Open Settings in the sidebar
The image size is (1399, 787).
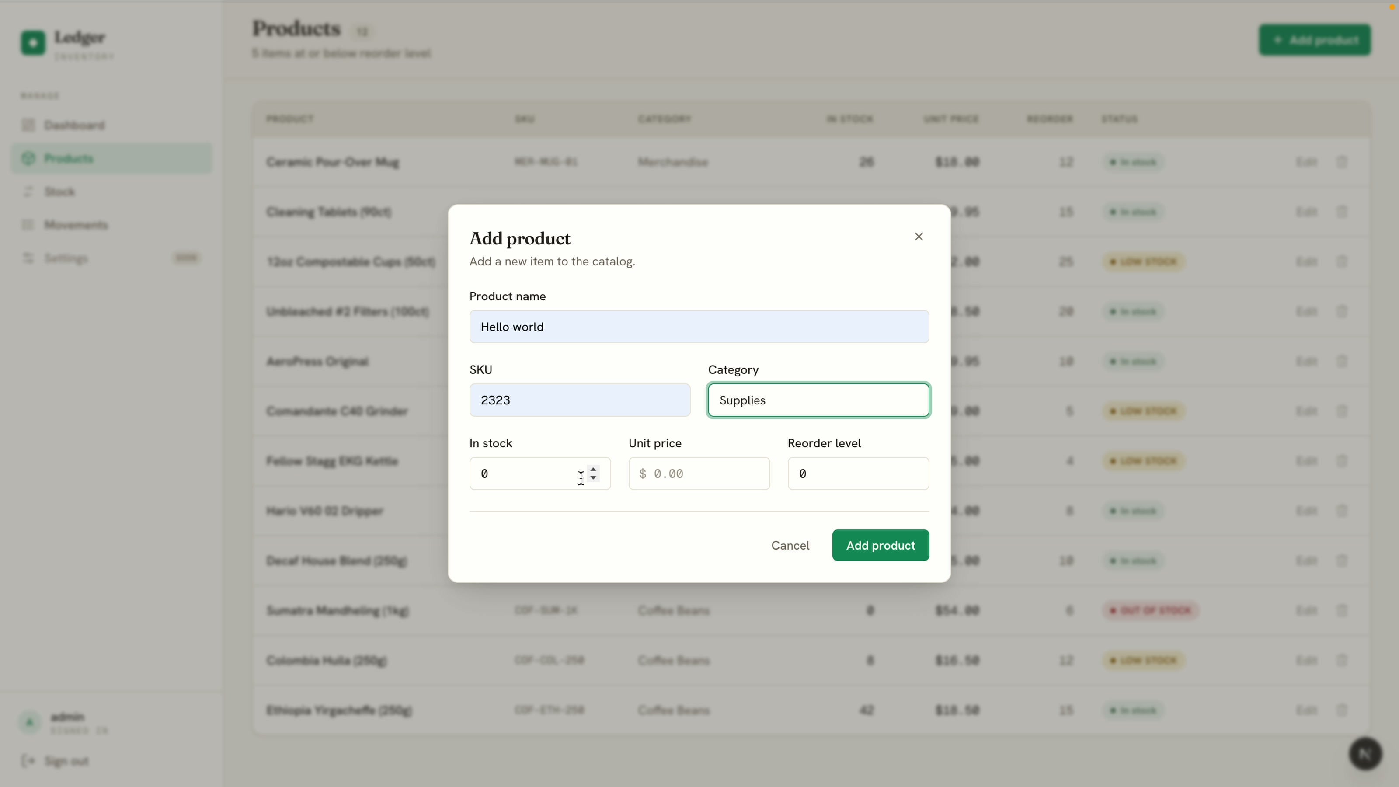111,258
